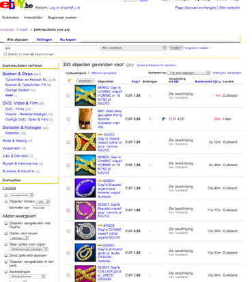The height and width of the screenshot is (282, 252).
Task: Click the orange arrow icon beside Vergelijken
Action: coord(70,80)
